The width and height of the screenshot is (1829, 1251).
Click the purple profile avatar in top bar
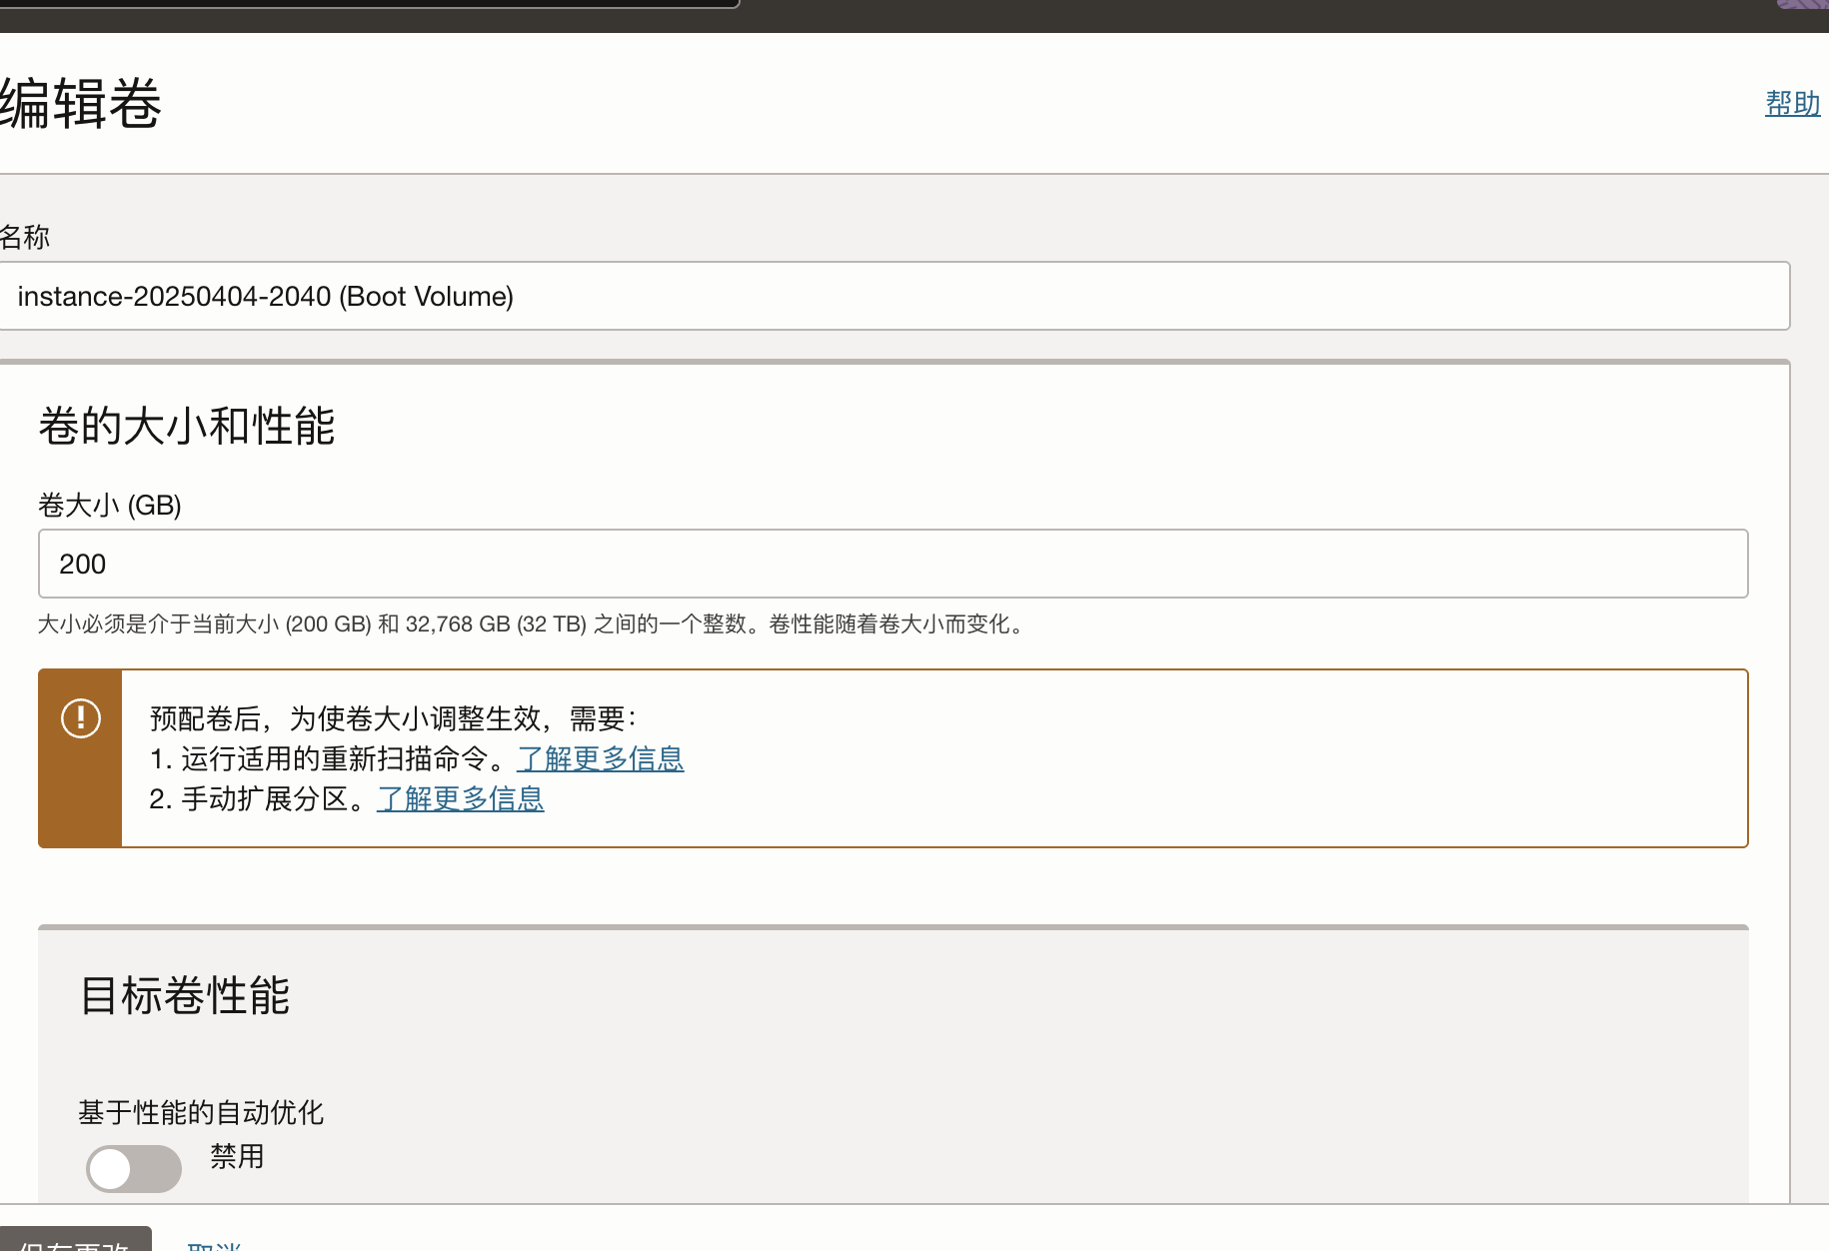[1804, 4]
